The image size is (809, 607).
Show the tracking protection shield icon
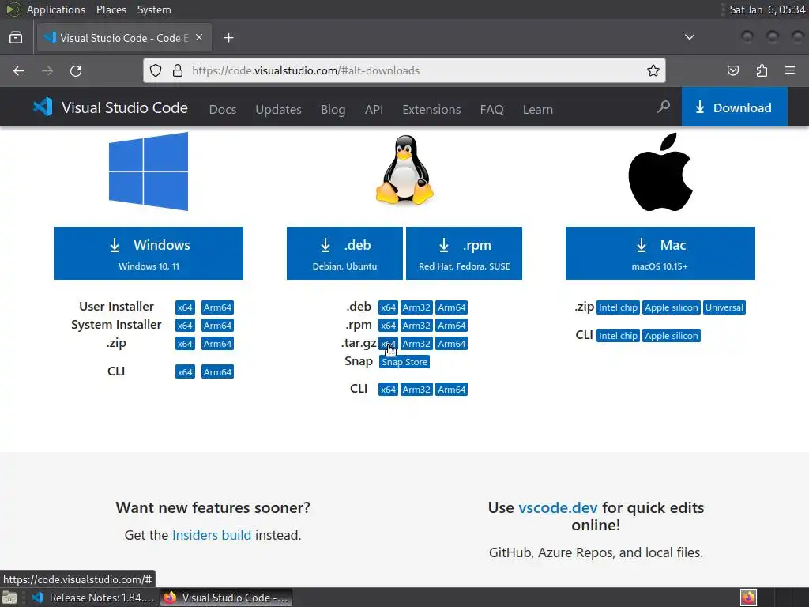point(156,70)
